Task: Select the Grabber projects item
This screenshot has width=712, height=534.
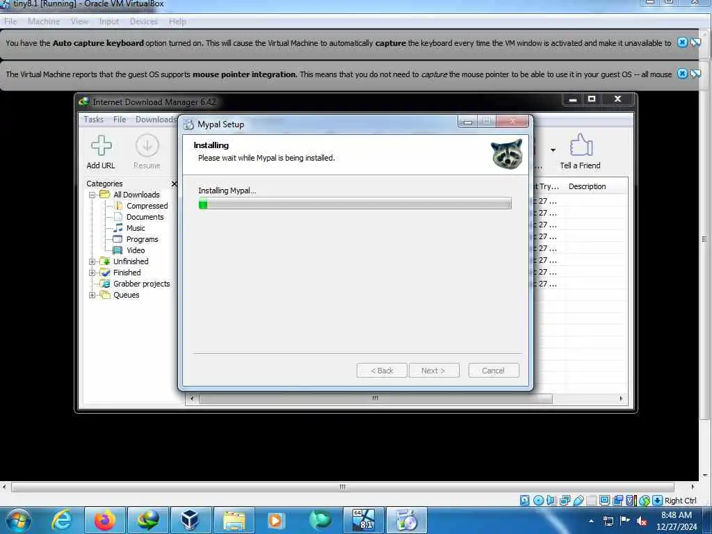Action: 141,284
